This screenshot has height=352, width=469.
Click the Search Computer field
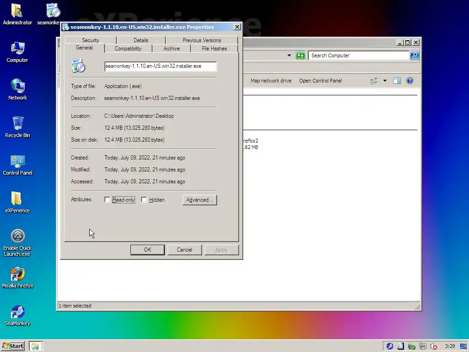click(359, 55)
